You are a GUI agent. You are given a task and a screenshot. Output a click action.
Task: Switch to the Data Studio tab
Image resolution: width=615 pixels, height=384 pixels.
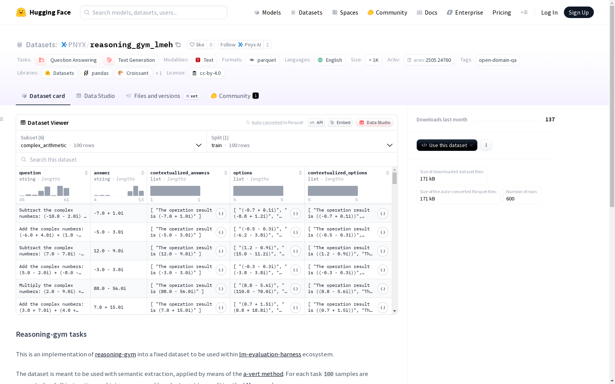click(96, 96)
